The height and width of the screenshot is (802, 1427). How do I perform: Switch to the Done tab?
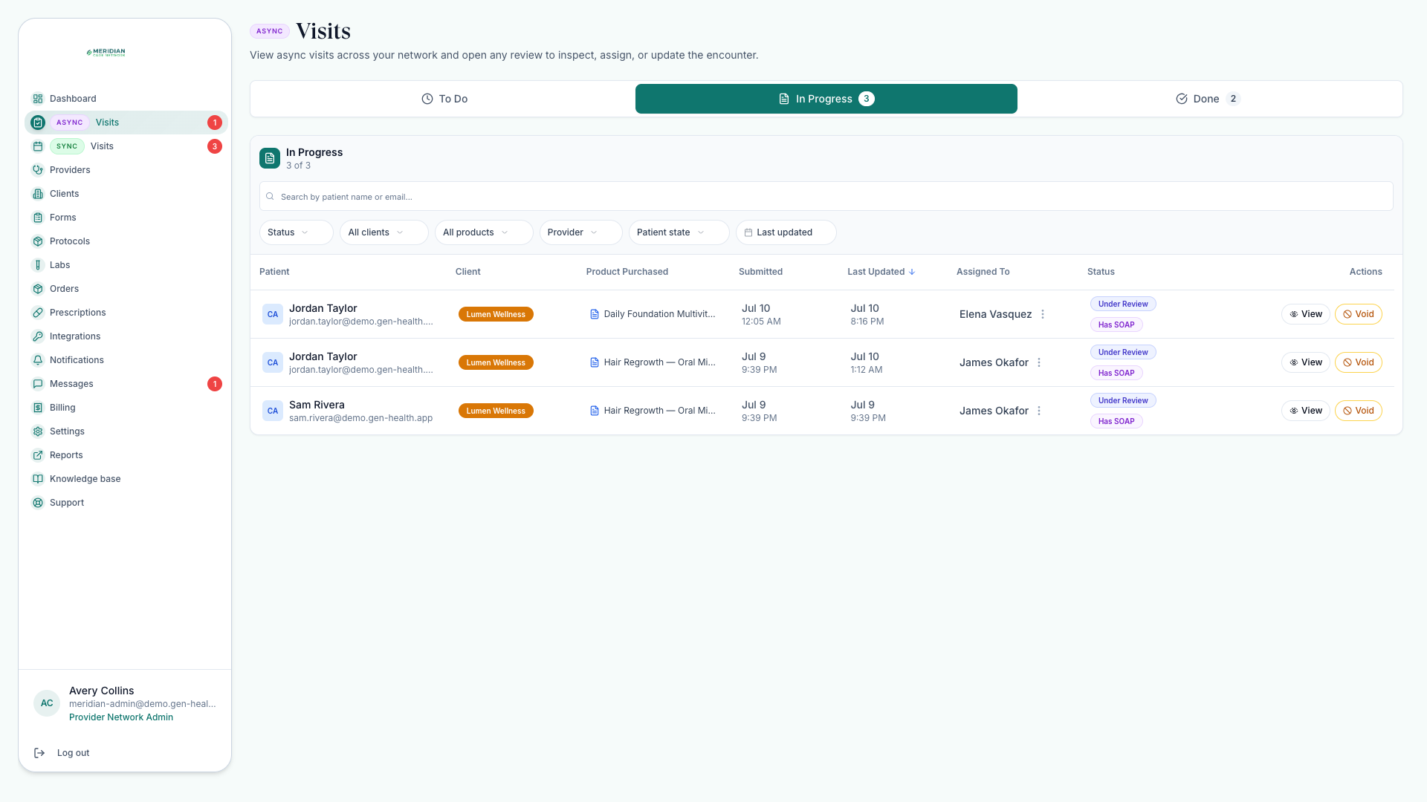point(1208,99)
